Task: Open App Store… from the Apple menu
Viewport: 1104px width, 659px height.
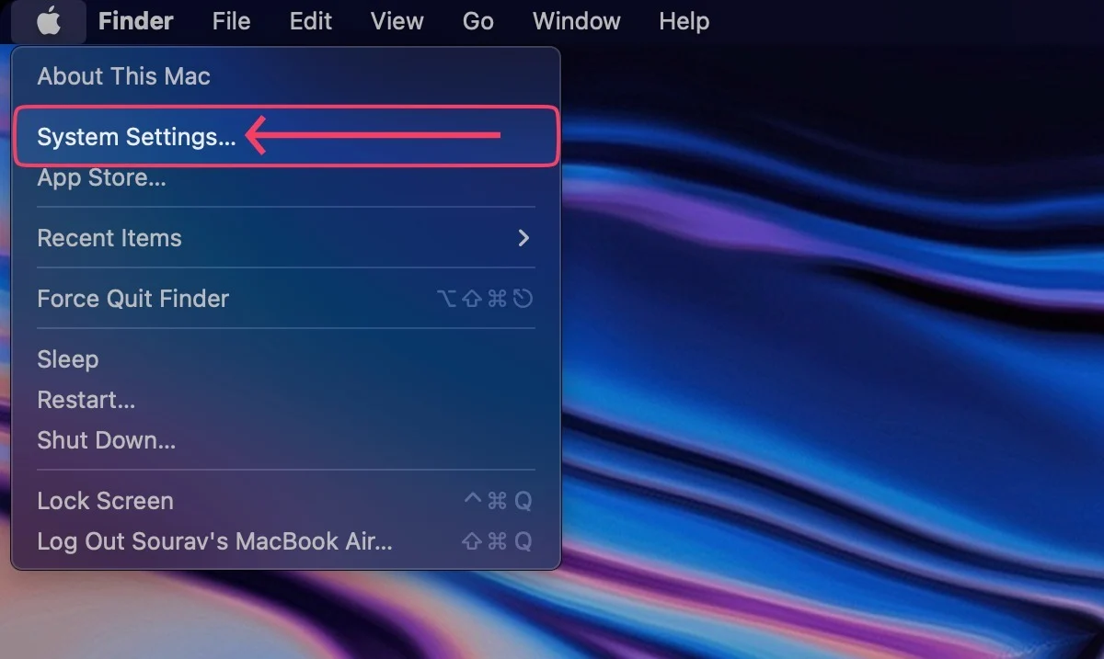Action: point(285,177)
